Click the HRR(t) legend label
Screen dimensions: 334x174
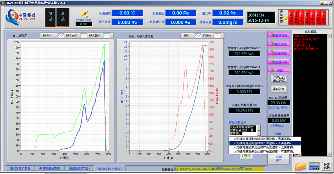click(x=47, y=36)
